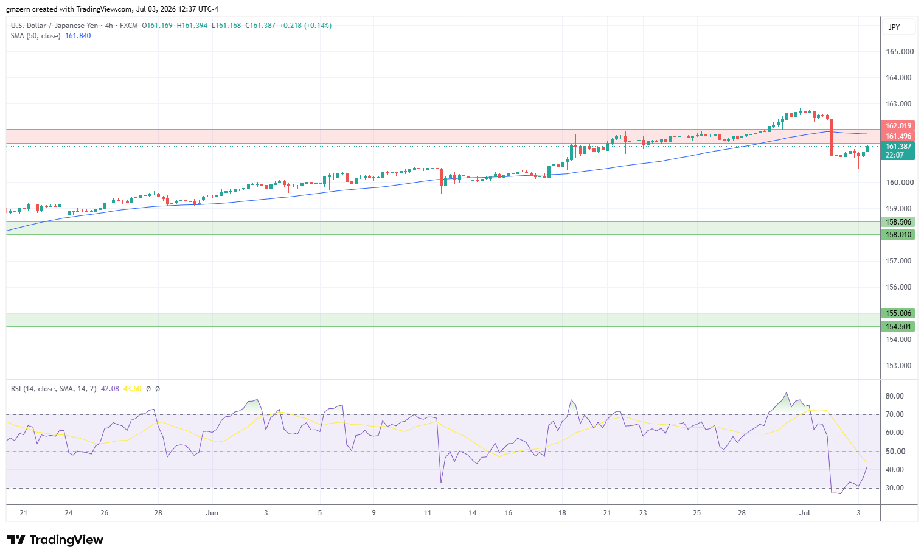The width and height of the screenshot is (924, 558).
Task: Click the green 158.506 price label
Action: (x=897, y=222)
